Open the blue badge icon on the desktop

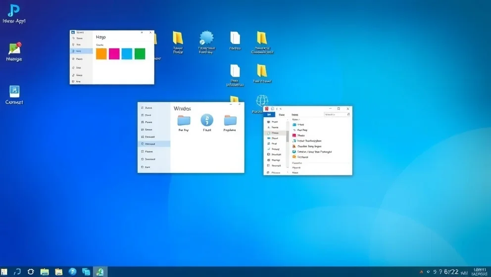(x=206, y=38)
